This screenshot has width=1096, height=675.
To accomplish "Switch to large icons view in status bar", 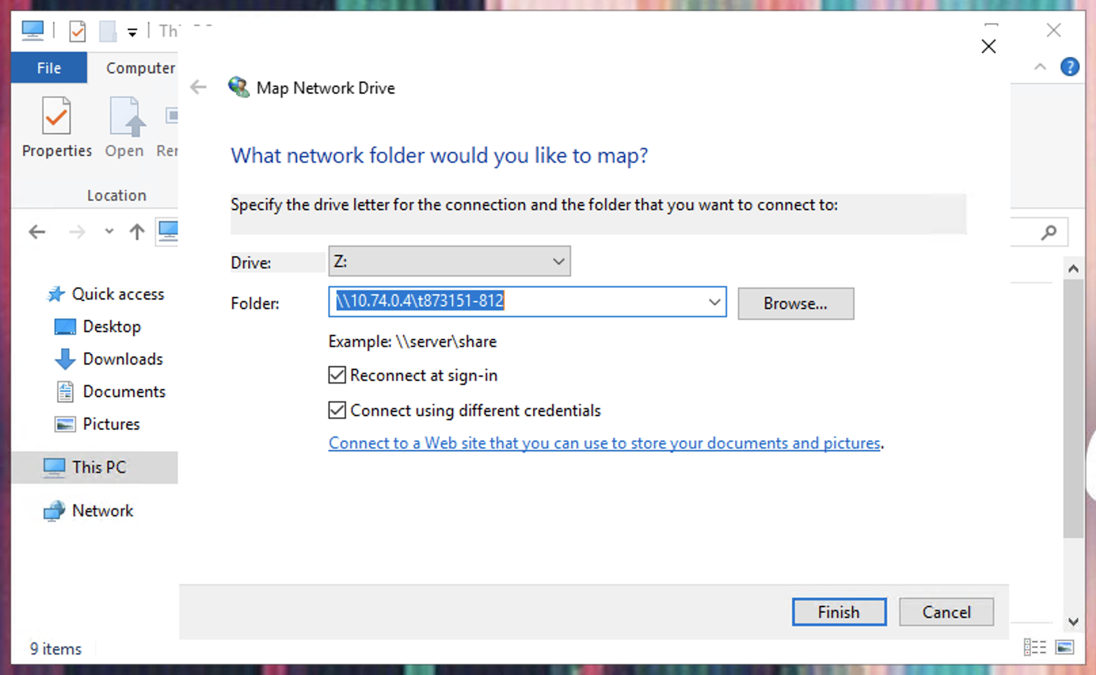I will pos(1065,647).
